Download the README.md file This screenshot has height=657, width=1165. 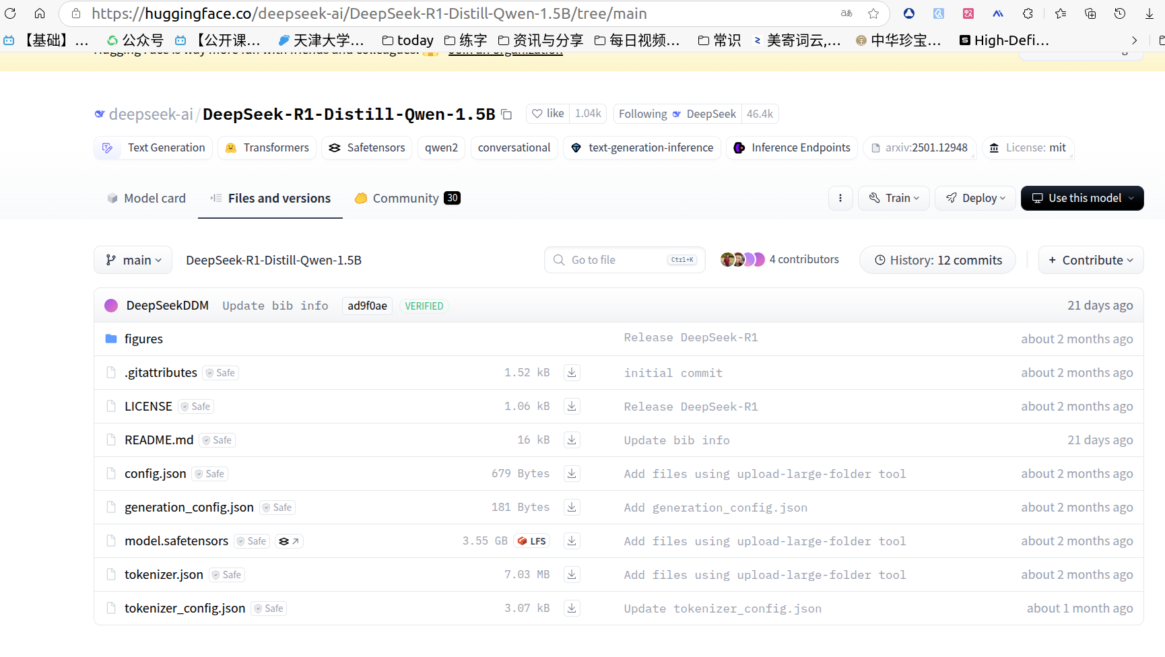572,440
